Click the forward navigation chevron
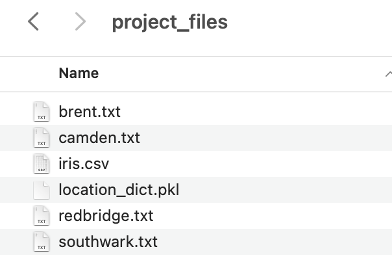This screenshot has height=273, width=392. [x=80, y=22]
